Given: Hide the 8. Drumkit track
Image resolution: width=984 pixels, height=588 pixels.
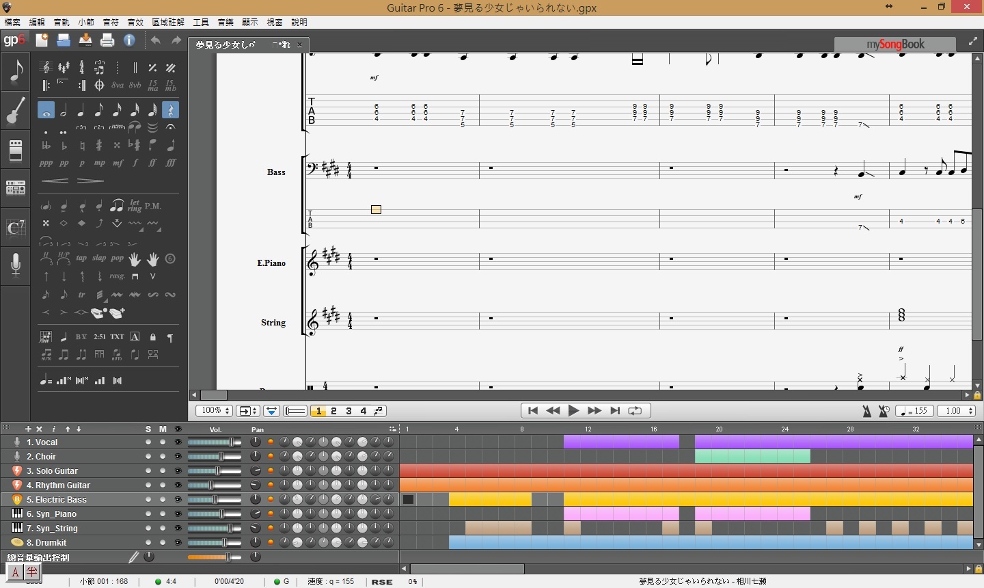Looking at the screenshot, I should [x=178, y=542].
